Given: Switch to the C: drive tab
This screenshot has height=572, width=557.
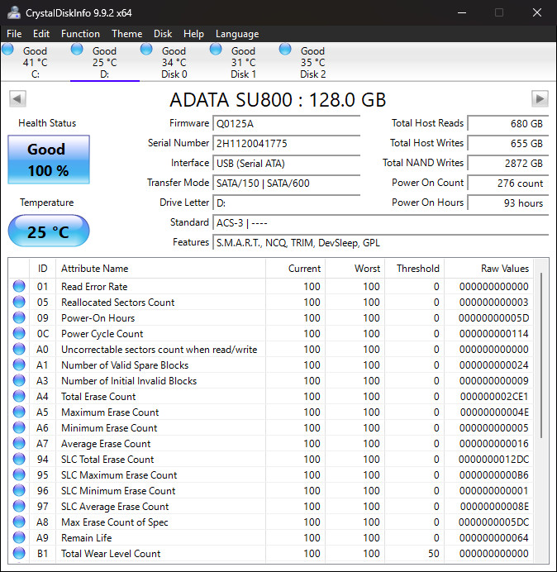Looking at the screenshot, I should click(35, 62).
